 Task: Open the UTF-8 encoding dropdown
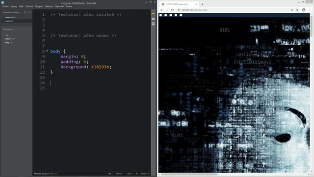119,174
